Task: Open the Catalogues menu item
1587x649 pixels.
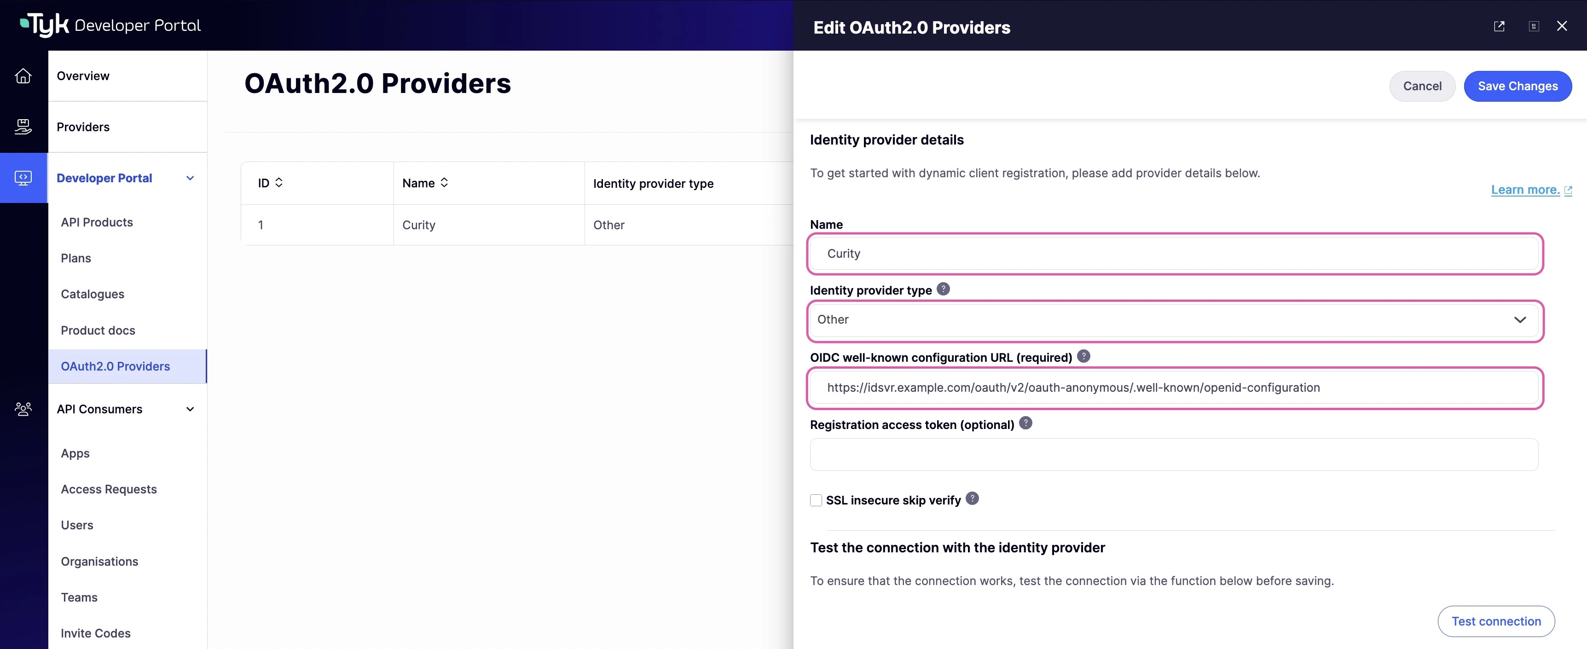Action: coord(93,294)
